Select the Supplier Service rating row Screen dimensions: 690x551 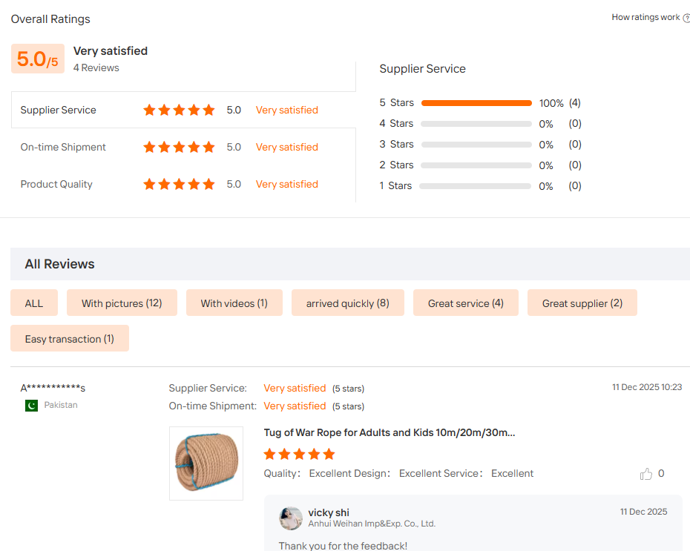(x=183, y=110)
